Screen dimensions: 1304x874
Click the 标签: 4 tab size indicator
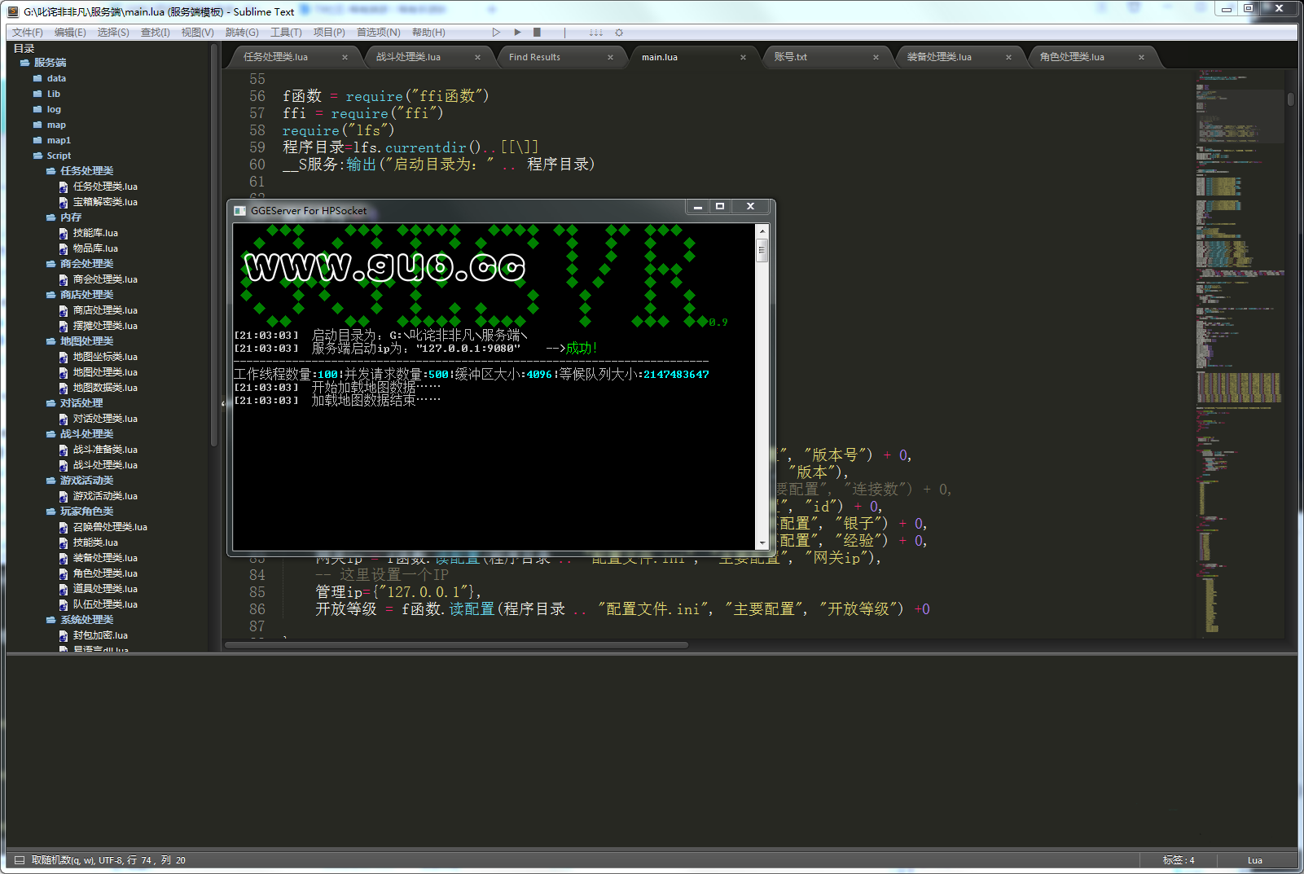point(1178,860)
